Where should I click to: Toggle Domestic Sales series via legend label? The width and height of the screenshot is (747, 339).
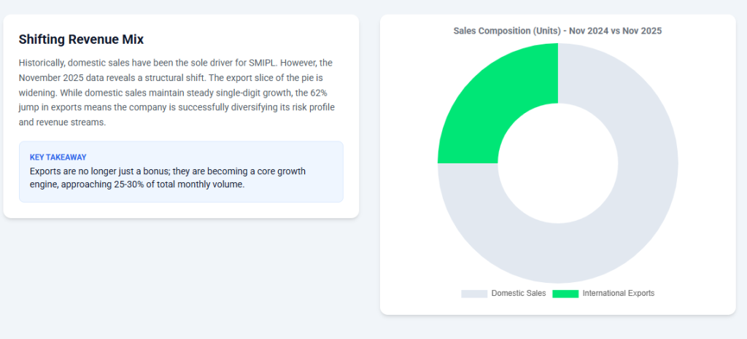coord(518,293)
